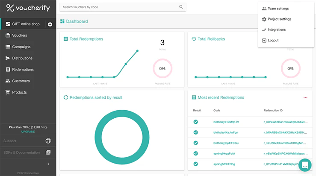
Task: Click the Redemptions sorted by result icon
Action: [66, 97]
